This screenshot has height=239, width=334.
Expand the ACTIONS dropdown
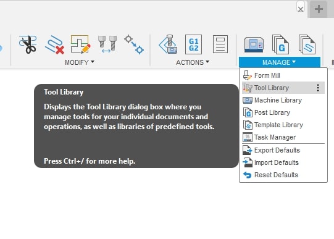(193, 62)
